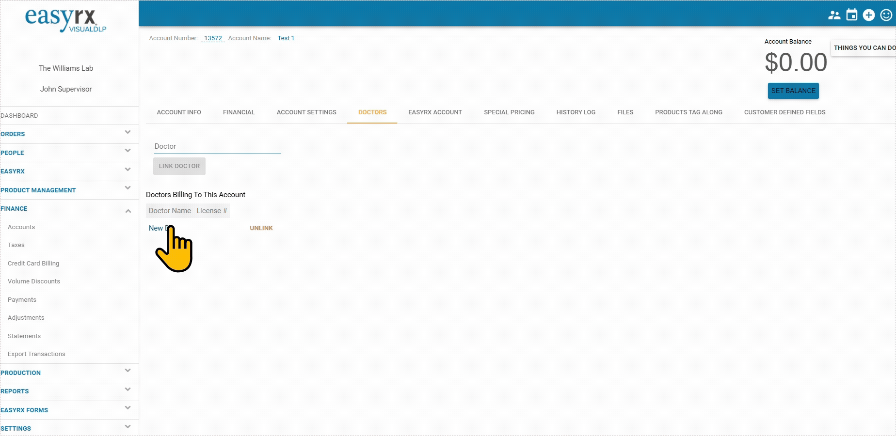
Task: Click the EasyRx VisualDLP logo
Action: pos(65,21)
